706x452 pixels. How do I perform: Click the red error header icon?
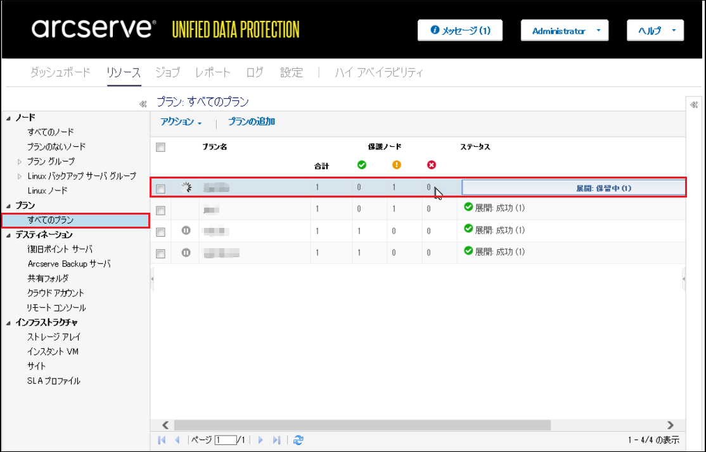[x=432, y=165]
